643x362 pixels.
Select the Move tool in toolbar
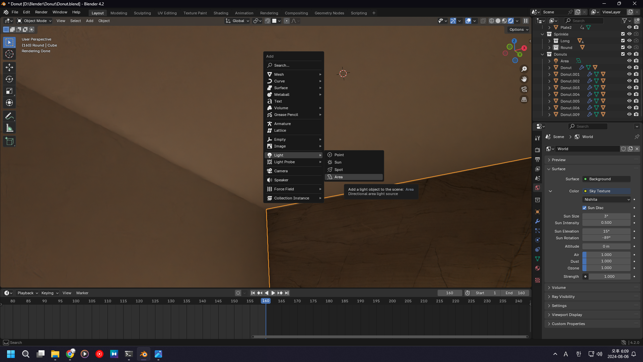click(x=9, y=67)
